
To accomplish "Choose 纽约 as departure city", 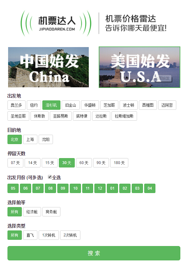I will (x=34, y=105).
